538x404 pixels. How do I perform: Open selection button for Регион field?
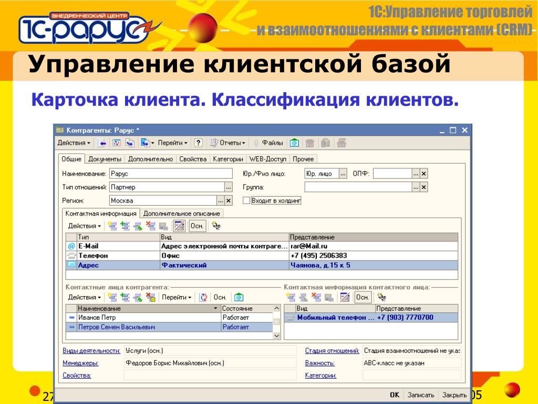click(x=221, y=200)
